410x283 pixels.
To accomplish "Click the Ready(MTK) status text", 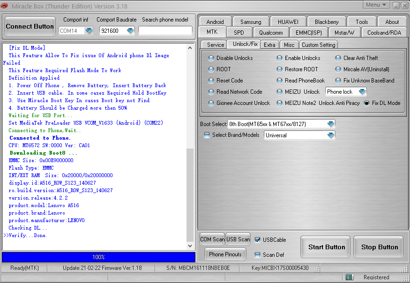I will (24, 268).
